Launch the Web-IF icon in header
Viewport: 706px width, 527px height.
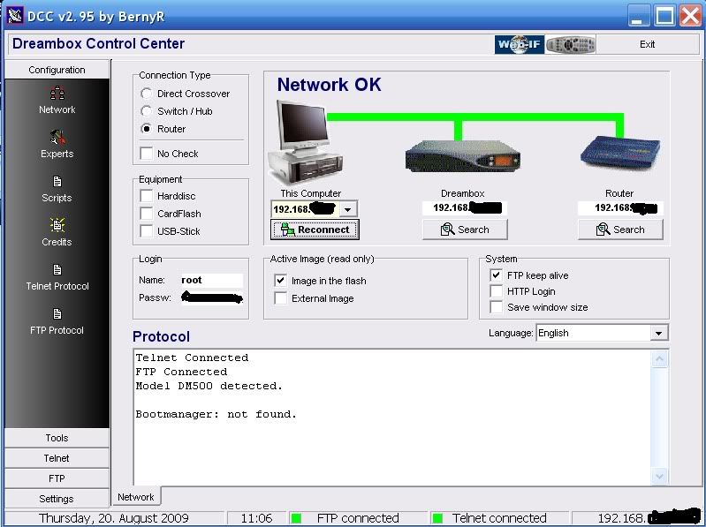(520, 44)
